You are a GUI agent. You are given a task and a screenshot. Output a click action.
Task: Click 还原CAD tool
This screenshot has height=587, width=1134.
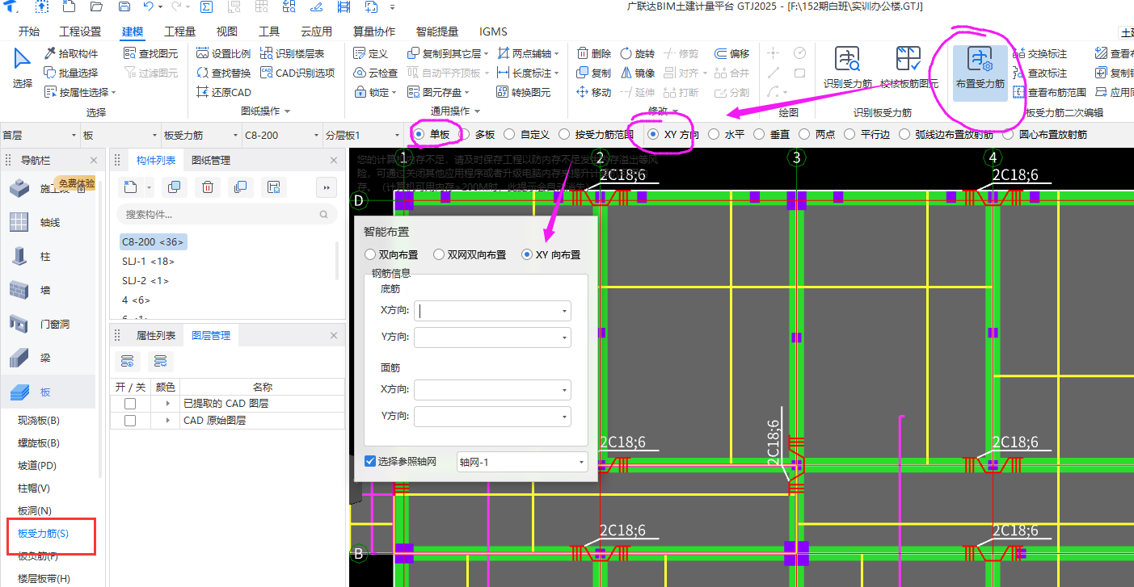pyautogui.click(x=224, y=92)
